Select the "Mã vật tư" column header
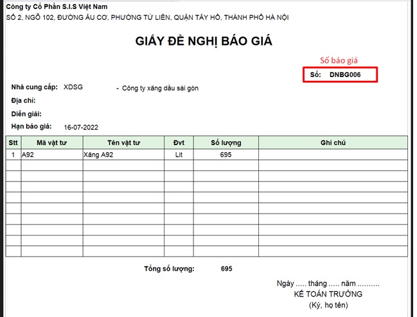The image size is (417, 317). point(51,142)
